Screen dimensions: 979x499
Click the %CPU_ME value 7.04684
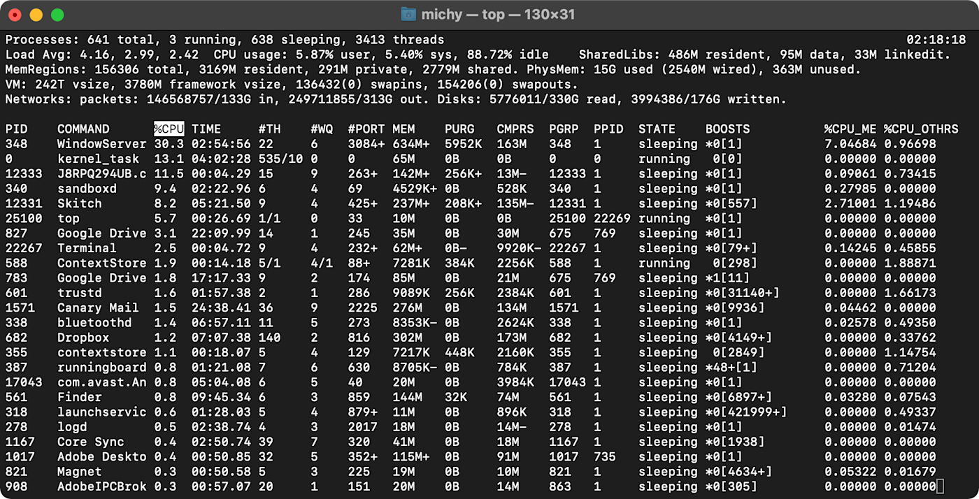tap(850, 144)
